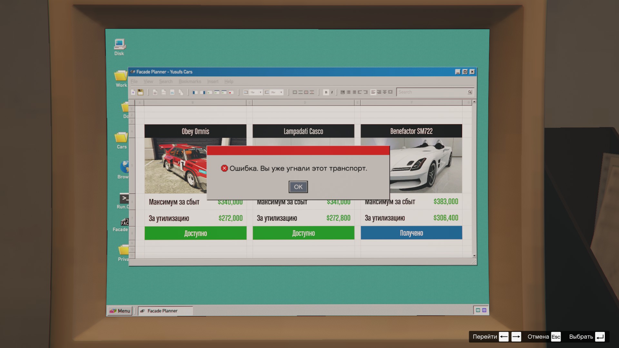Open the Bookmarks menu
Image resolution: width=619 pixels, height=348 pixels.
[x=190, y=82]
